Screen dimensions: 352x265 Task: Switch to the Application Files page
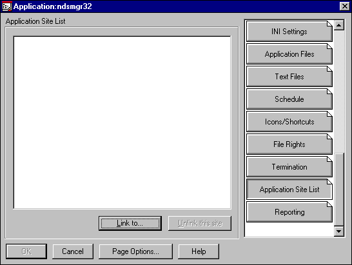coord(289,54)
